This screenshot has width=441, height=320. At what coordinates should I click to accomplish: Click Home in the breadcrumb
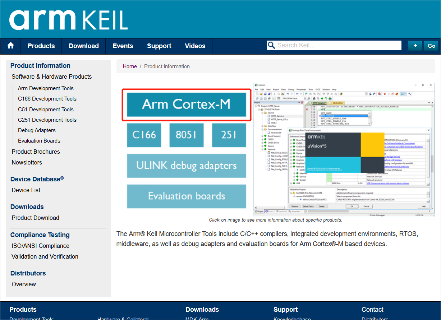130,66
